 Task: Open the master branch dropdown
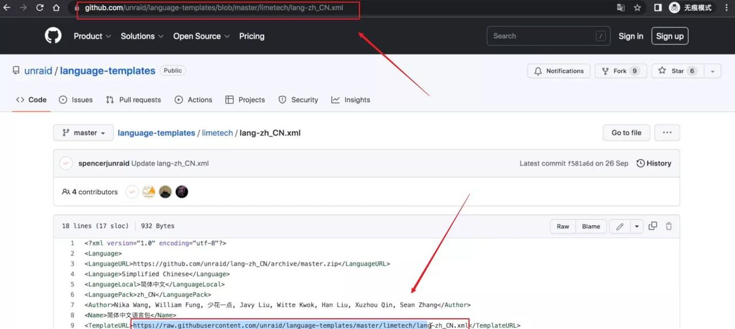[x=83, y=132]
